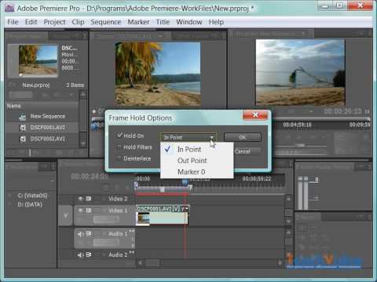Toggle sync lock on Video 2 track

point(89,199)
